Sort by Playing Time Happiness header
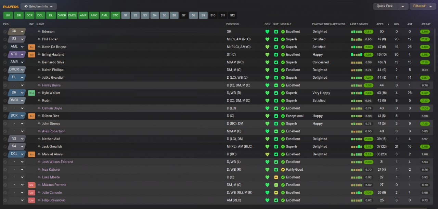The height and width of the screenshot is (209, 438). (x=328, y=24)
